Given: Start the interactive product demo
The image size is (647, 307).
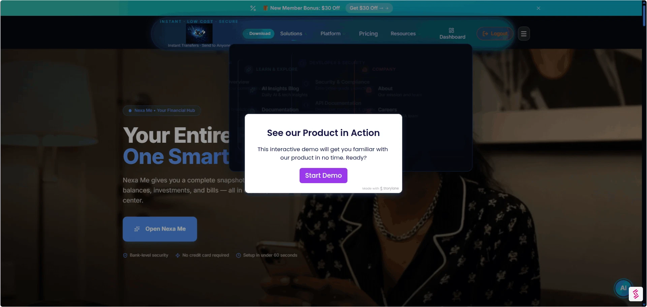Looking at the screenshot, I should click(323, 175).
